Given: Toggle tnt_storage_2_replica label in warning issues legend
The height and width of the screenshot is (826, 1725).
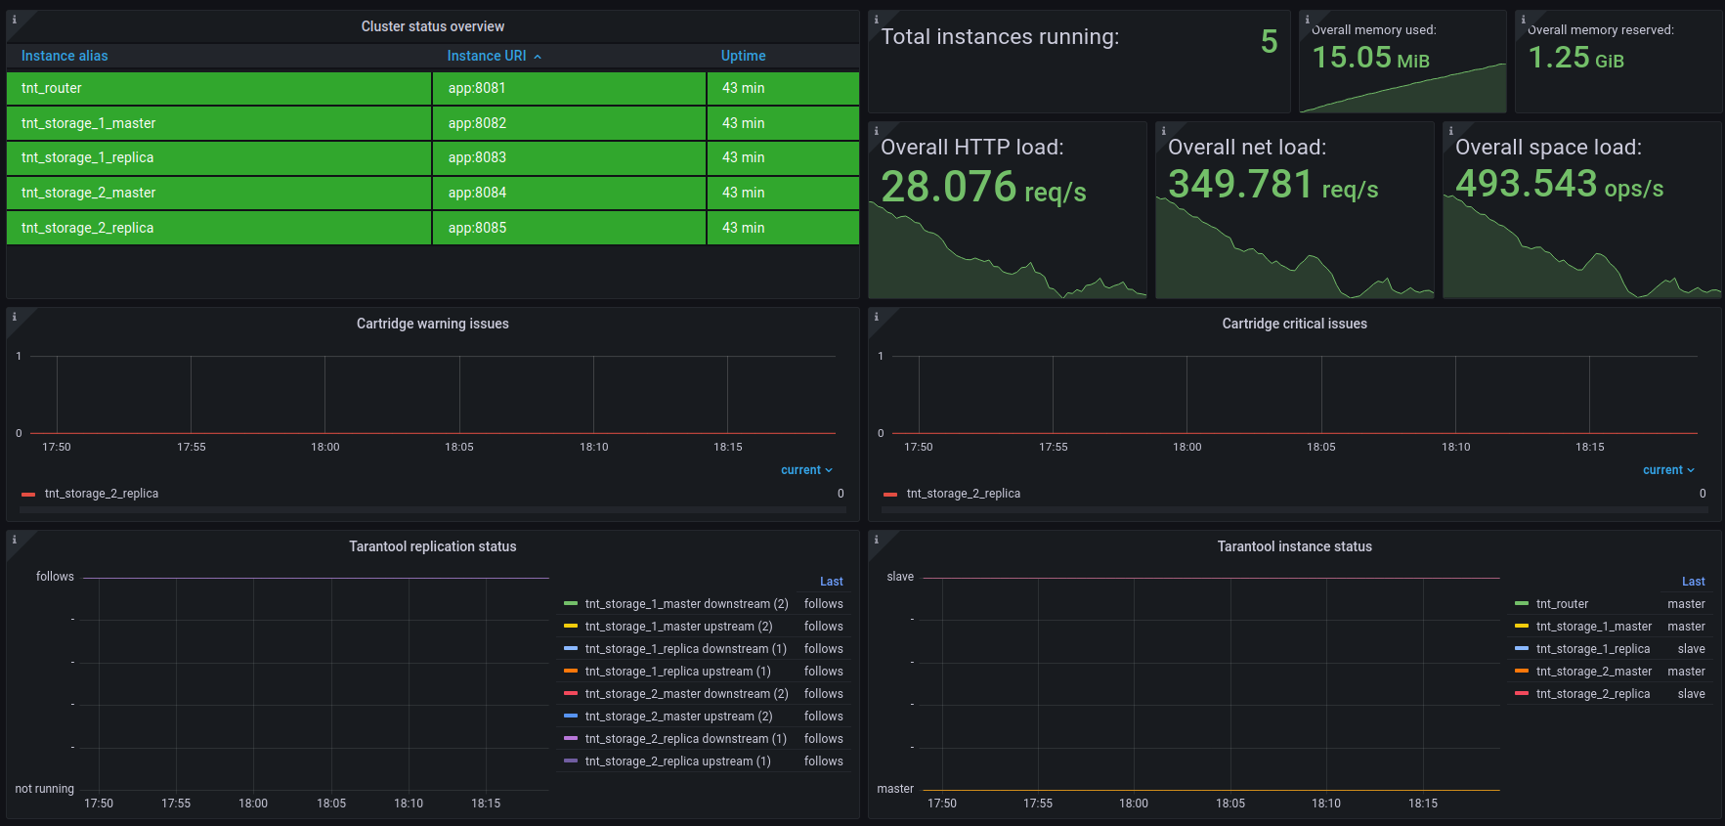Looking at the screenshot, I should pos(102,494).
